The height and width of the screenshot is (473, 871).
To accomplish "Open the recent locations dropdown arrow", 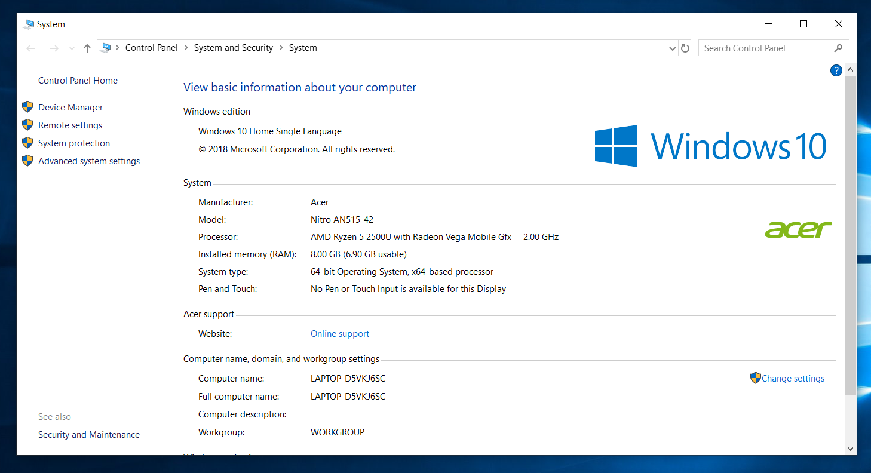I will pos(72,48).
